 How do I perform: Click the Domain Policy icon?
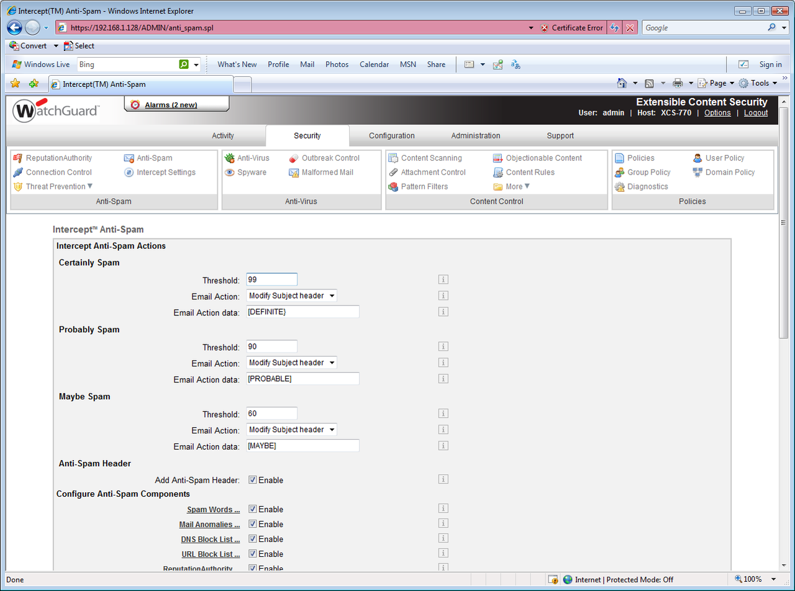(x=697, y=173)
